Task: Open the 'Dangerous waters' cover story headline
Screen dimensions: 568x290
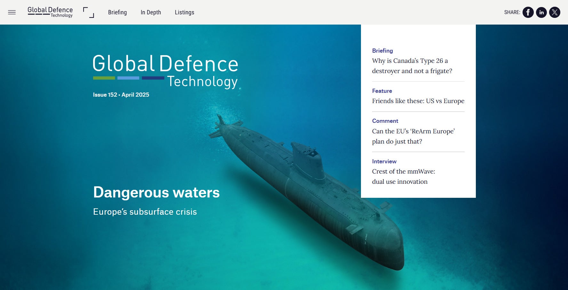Action: [156, 192]
